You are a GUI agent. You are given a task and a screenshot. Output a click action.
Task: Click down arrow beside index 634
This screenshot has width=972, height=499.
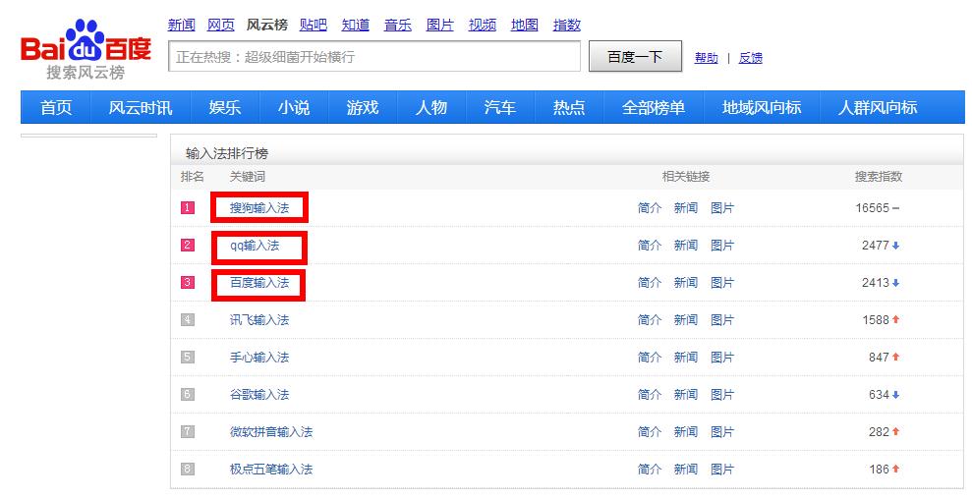pos(895,395)
